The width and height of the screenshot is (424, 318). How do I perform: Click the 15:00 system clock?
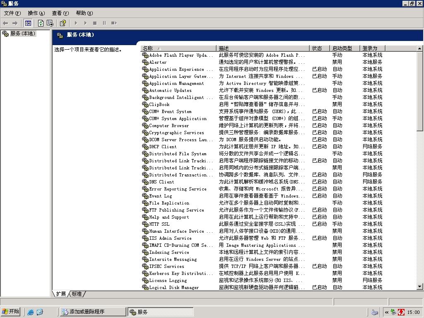414,312
